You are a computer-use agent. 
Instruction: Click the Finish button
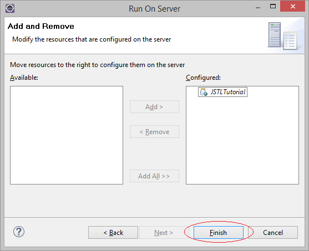(x=219, y=233)
